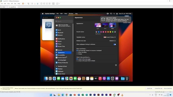Viewport: 173px width, 97px height.
Task: Select the green accent colour
Action: click(x=113, y=32)
